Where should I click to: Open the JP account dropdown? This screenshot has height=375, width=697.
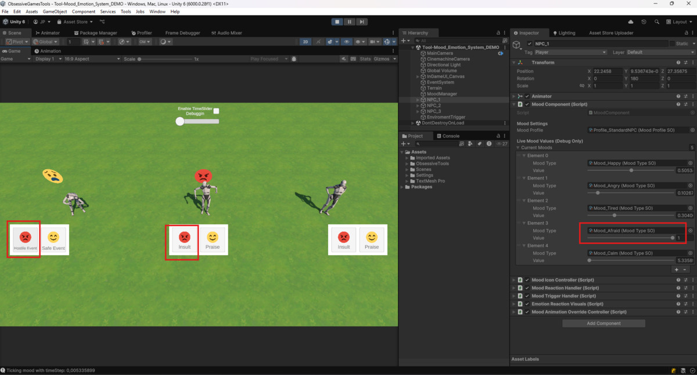42,21
